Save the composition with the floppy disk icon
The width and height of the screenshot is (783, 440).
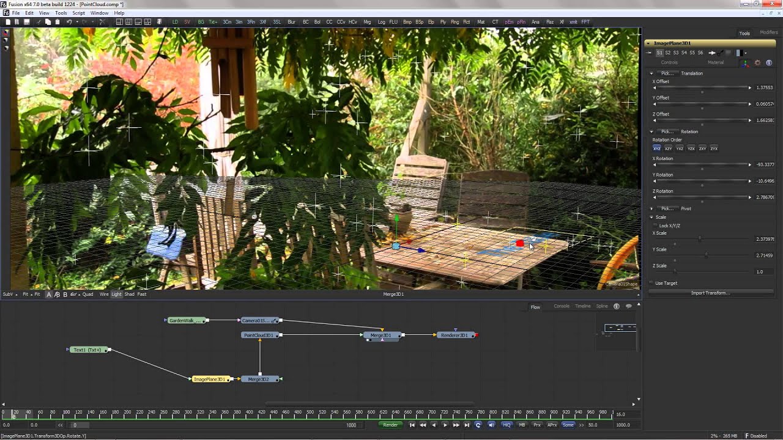[x=26, y=22]
